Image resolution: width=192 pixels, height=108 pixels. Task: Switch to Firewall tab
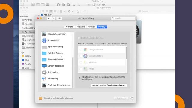coord(91,27)
